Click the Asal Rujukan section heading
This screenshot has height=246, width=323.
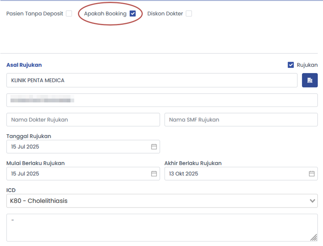[x=24, y=65]
